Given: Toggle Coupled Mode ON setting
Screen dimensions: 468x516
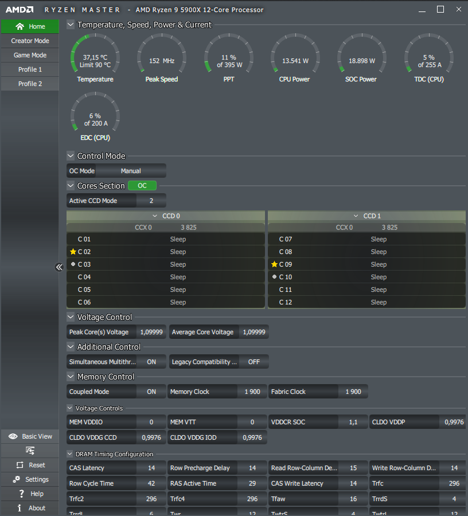Looking at the screenshot, I should pos(151,392).
